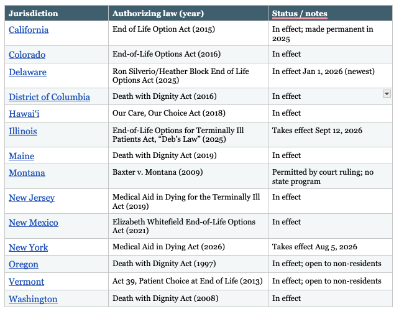The image size is (399, 314).
Task: Follow the Montana link
Action: point(27,173)
